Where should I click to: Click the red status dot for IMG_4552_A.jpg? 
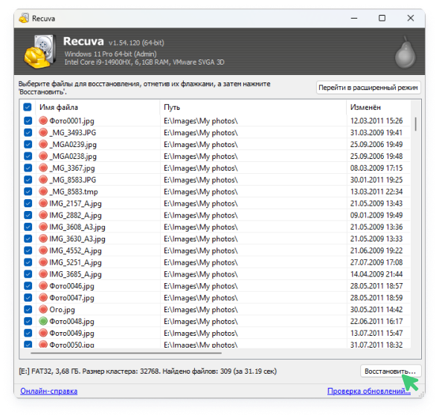pyautogui.click(x=43, y=250)
